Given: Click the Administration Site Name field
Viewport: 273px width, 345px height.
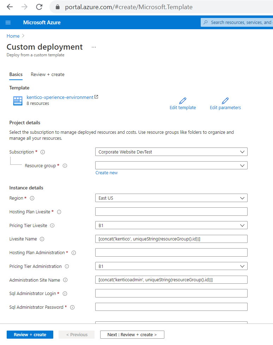Looking at the screenshot, I should point(171,280).
